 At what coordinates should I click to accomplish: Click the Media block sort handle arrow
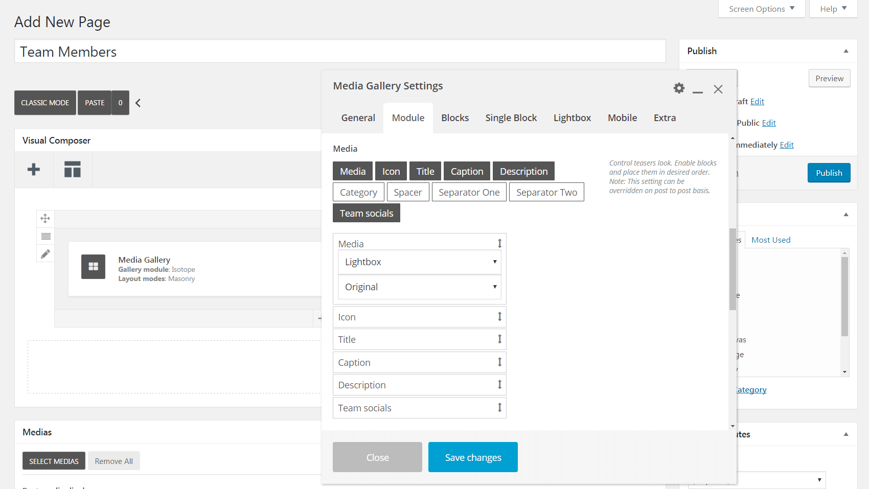(x=499, y=243)
